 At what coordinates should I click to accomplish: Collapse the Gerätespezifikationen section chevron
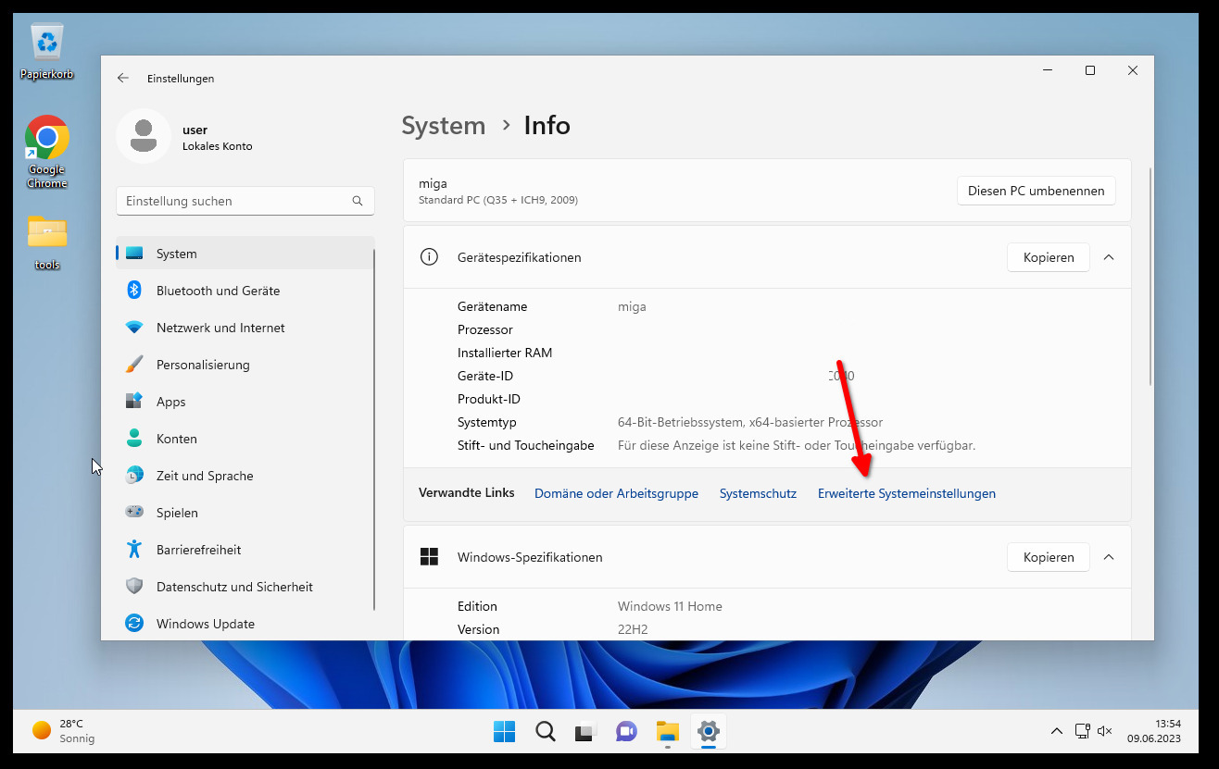1109,257
